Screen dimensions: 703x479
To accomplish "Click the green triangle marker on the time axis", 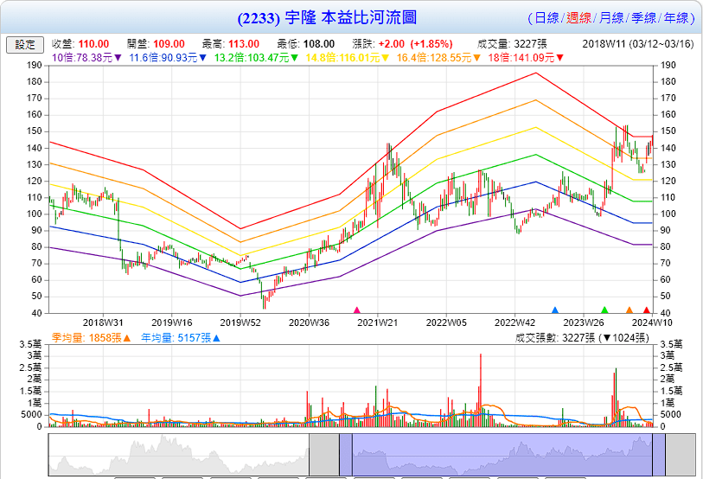I will pos(604,310).
